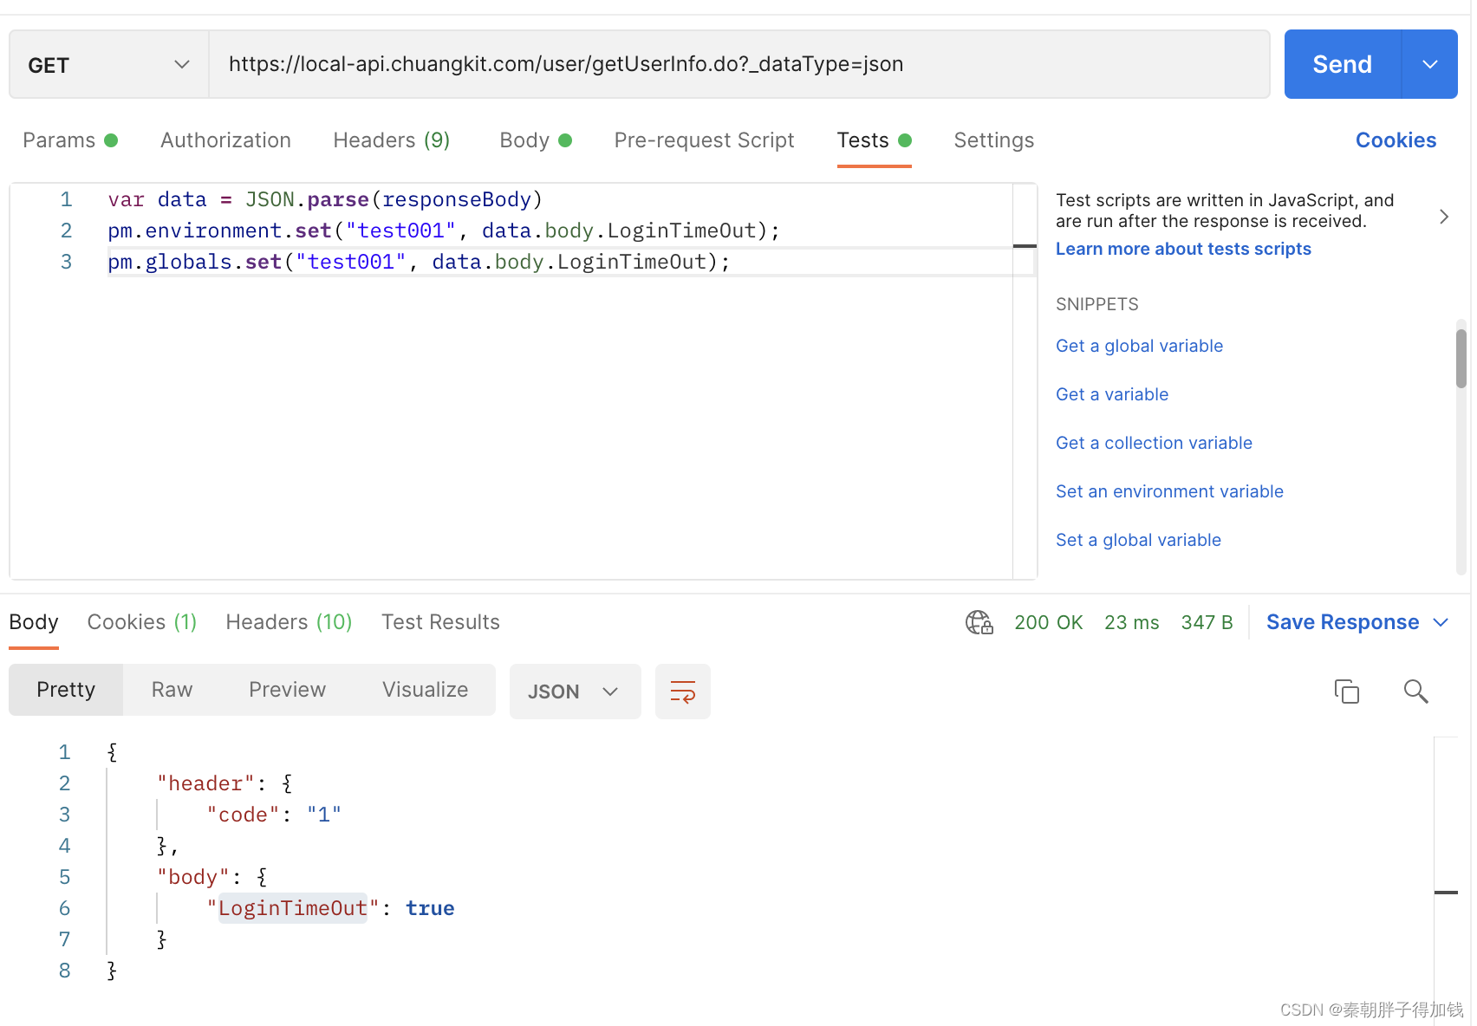Click the network globe lock icon
The height and width of the screenshot is (1026, 1477).
(979, 622)
